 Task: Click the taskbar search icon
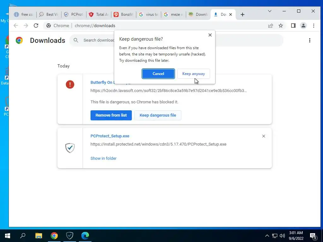pyautogui.click(x=23, y=236)
